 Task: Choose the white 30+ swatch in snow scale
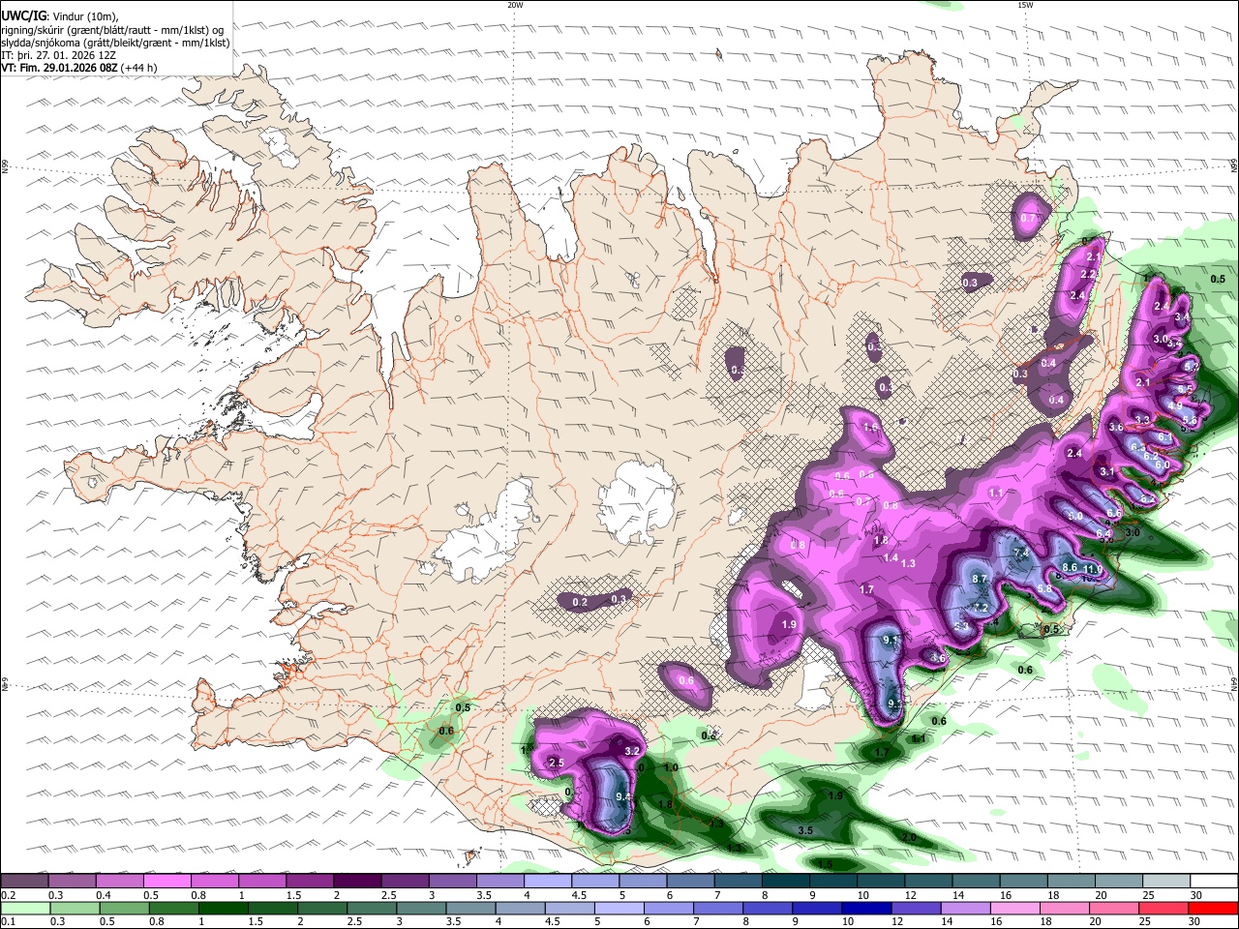tap(1215, 882)
